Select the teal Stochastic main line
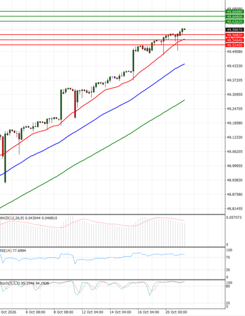Viewport: 245px width, 316px height. tap(150, 294)
